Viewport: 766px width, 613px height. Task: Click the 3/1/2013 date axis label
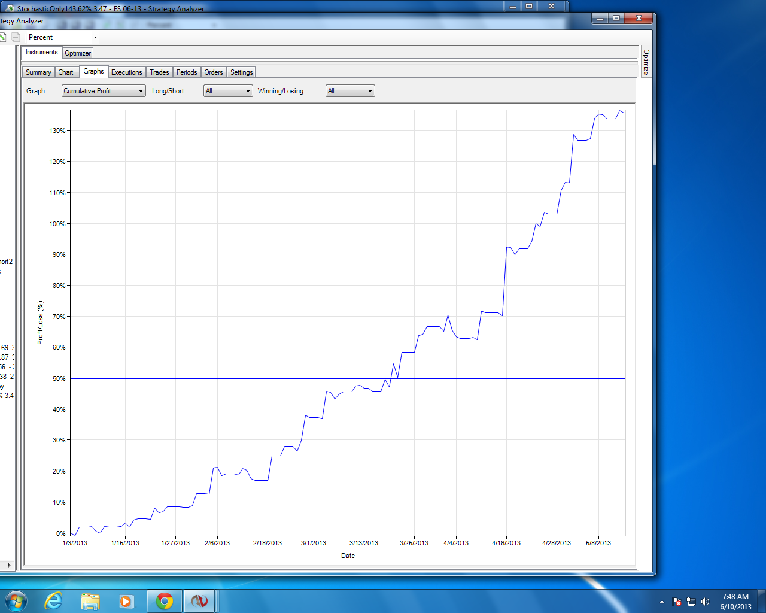tap(314, 543)
